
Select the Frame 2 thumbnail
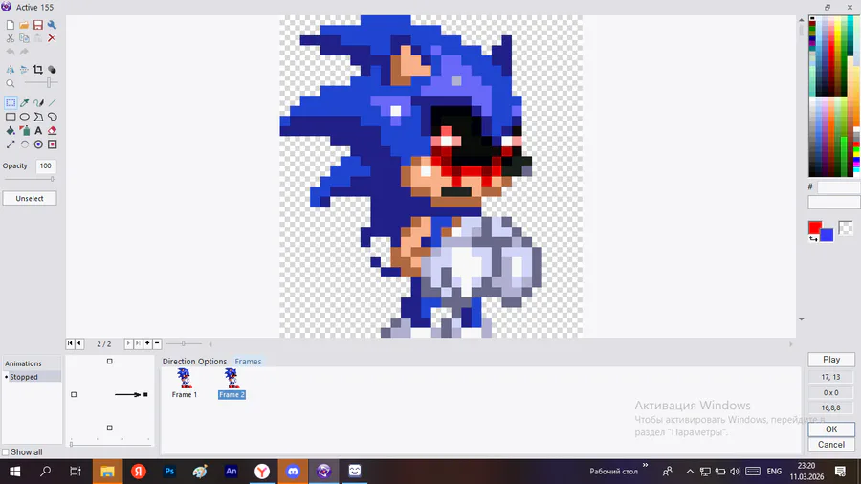click(x=232, y=383)
